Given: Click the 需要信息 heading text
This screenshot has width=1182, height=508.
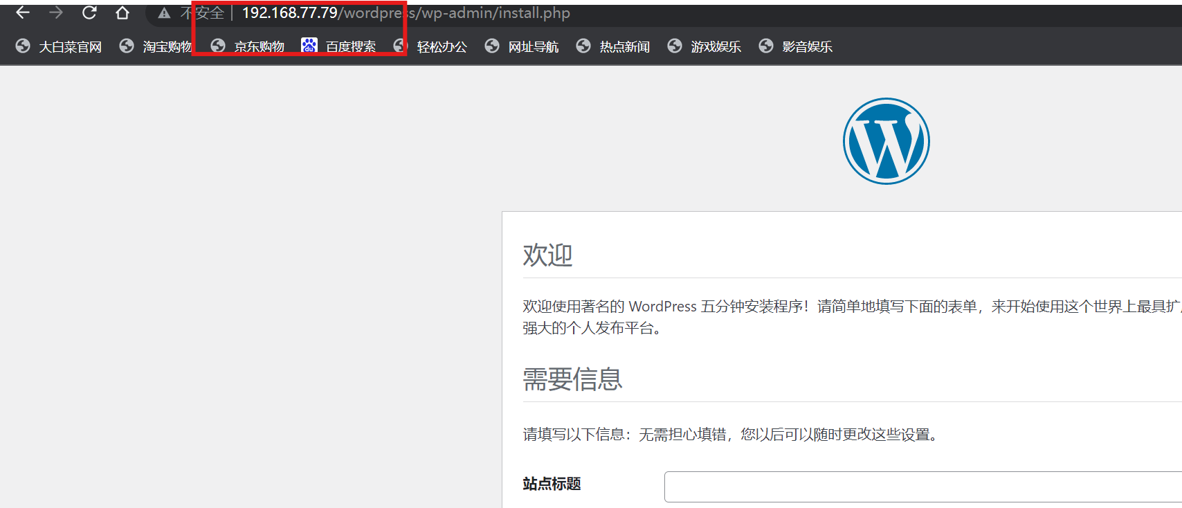Looking at the screenshot, I should click(572, 379).
